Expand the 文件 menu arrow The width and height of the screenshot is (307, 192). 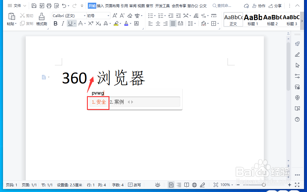tap(25, 6)
